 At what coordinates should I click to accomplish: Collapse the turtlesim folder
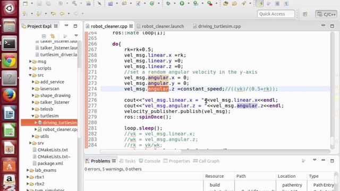coord(33,116)
